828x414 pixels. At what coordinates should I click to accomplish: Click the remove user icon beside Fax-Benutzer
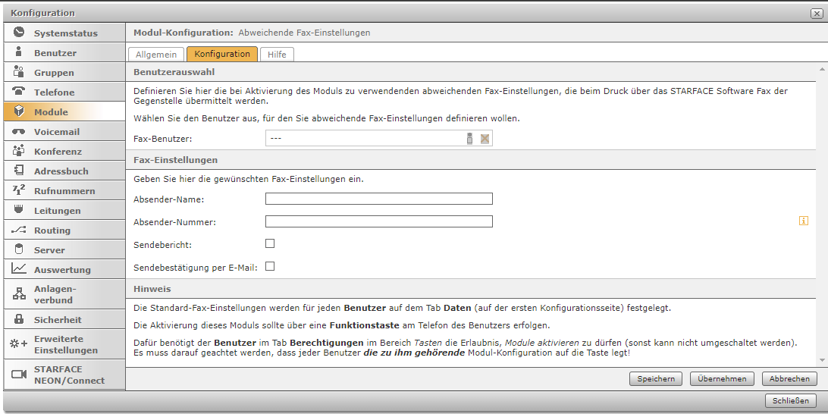[x=485, y=138]
